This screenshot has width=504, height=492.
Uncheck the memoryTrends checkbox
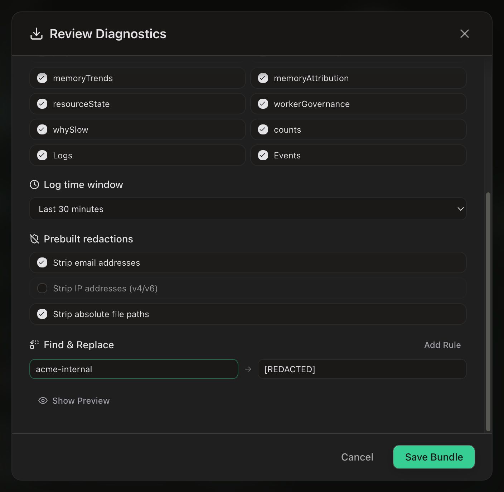[x=42, y=78]
